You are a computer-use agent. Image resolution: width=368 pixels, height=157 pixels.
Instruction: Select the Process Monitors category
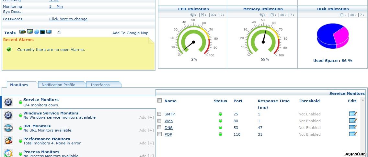[x=79, y=153]
